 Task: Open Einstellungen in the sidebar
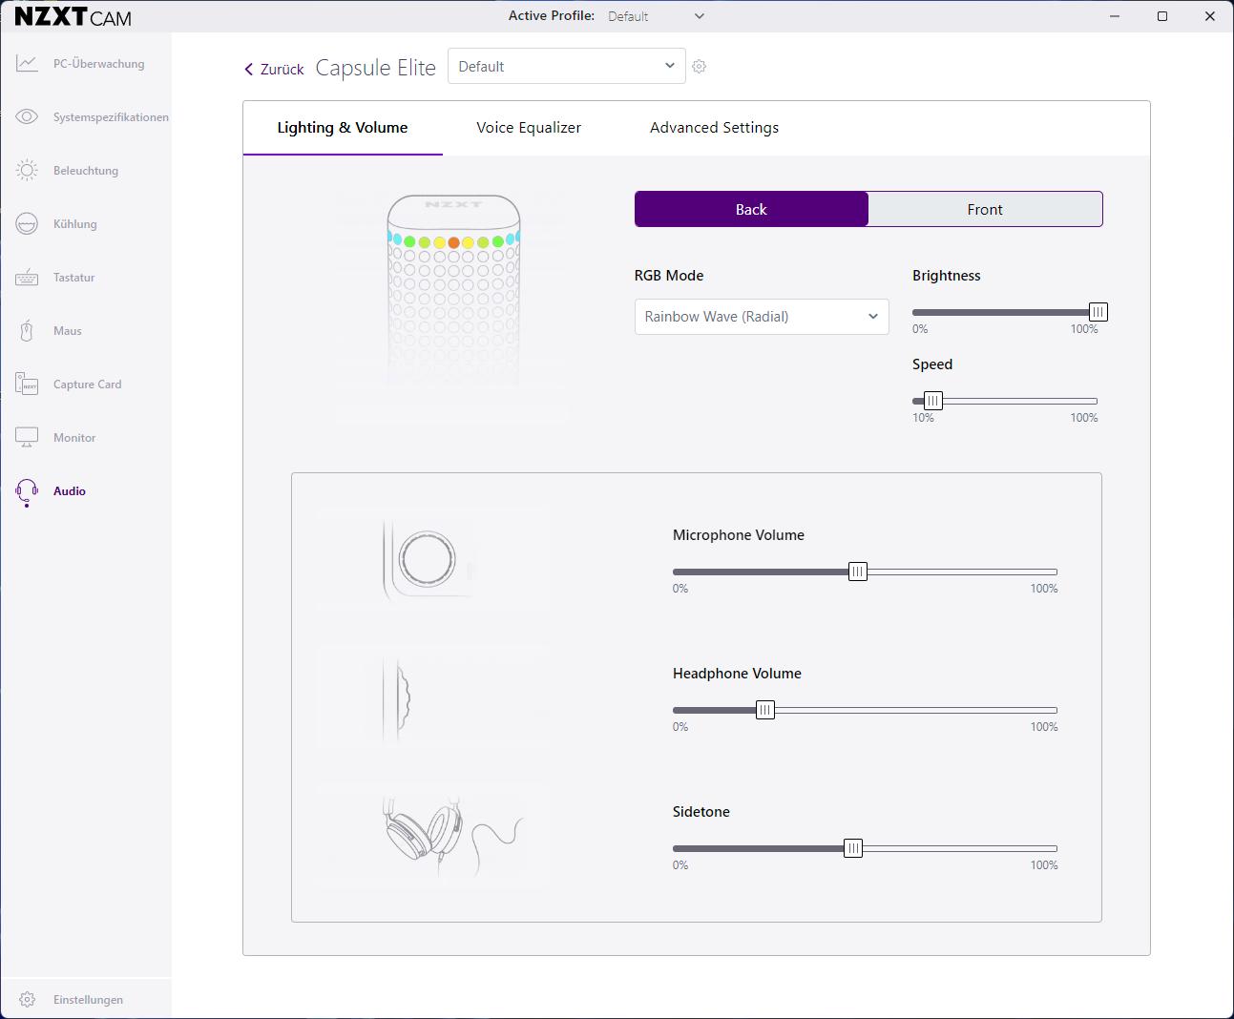click(x=88, y=1000)
